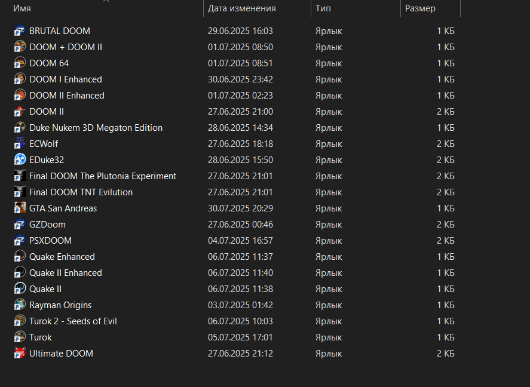Screen dimensions: 530x387
Task: Select the Quake II icon dated 06.07.2025 11:38
Action: [x=20, y=289]
